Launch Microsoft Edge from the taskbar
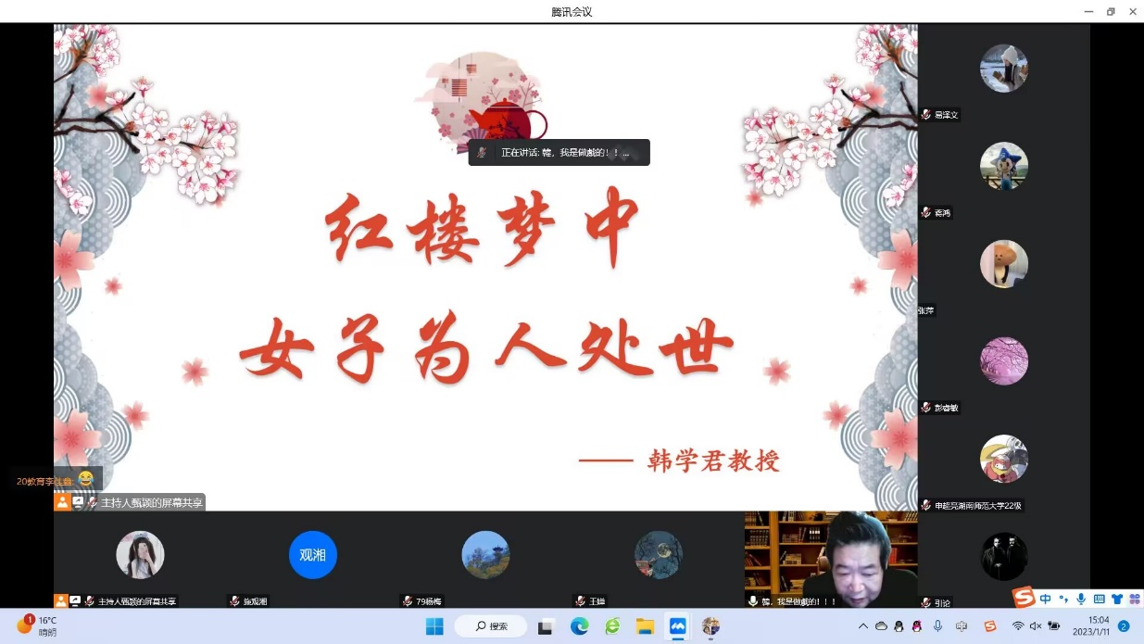 579,626
